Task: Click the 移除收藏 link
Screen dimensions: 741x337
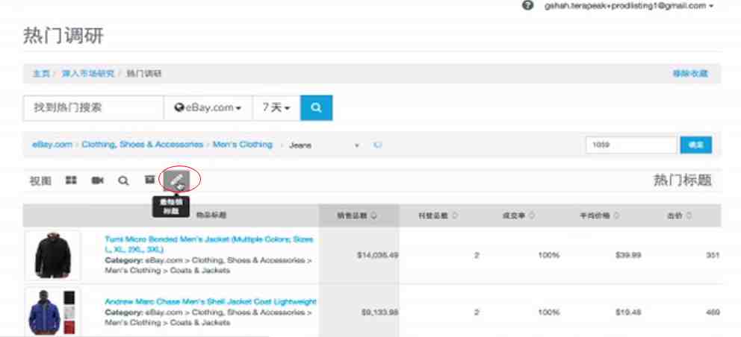Action: (x=690, y=74)
